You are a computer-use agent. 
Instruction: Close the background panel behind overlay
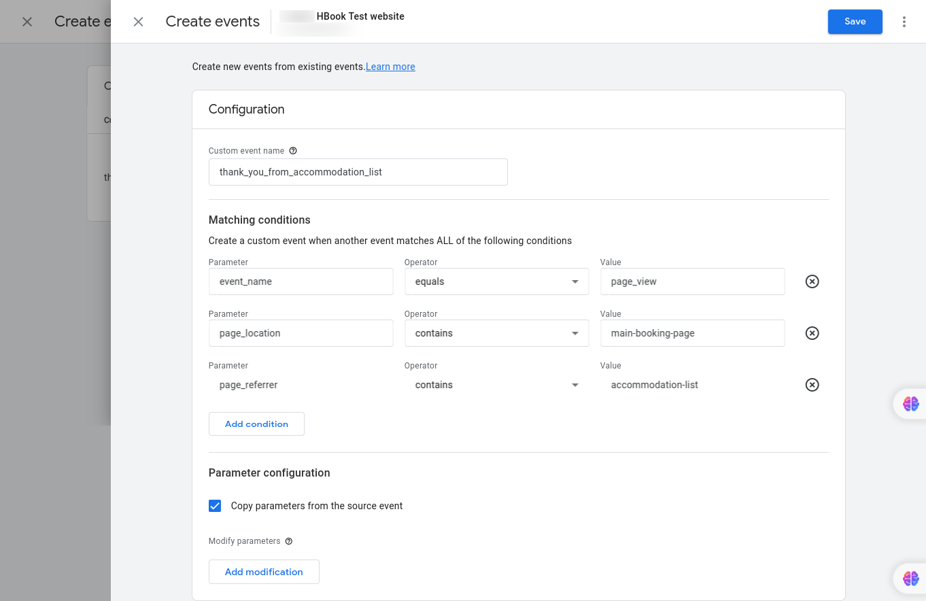tap(27, 22)
